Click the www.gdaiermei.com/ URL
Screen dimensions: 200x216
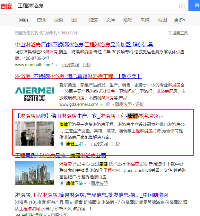point(79,104)
